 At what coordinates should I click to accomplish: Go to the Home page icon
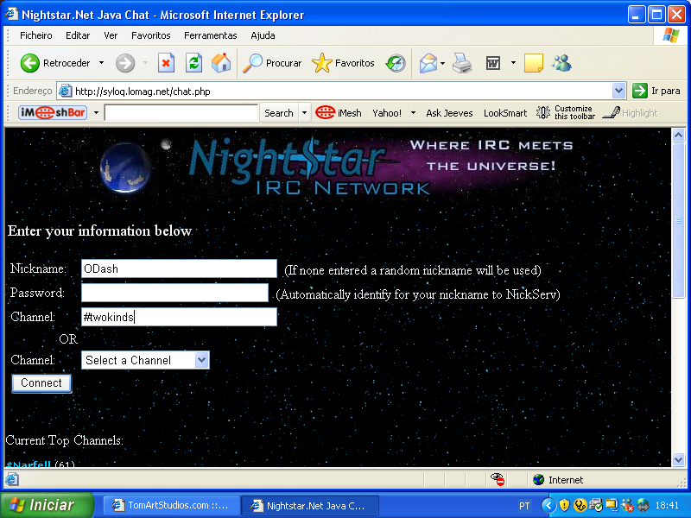[x=221, y=63]
